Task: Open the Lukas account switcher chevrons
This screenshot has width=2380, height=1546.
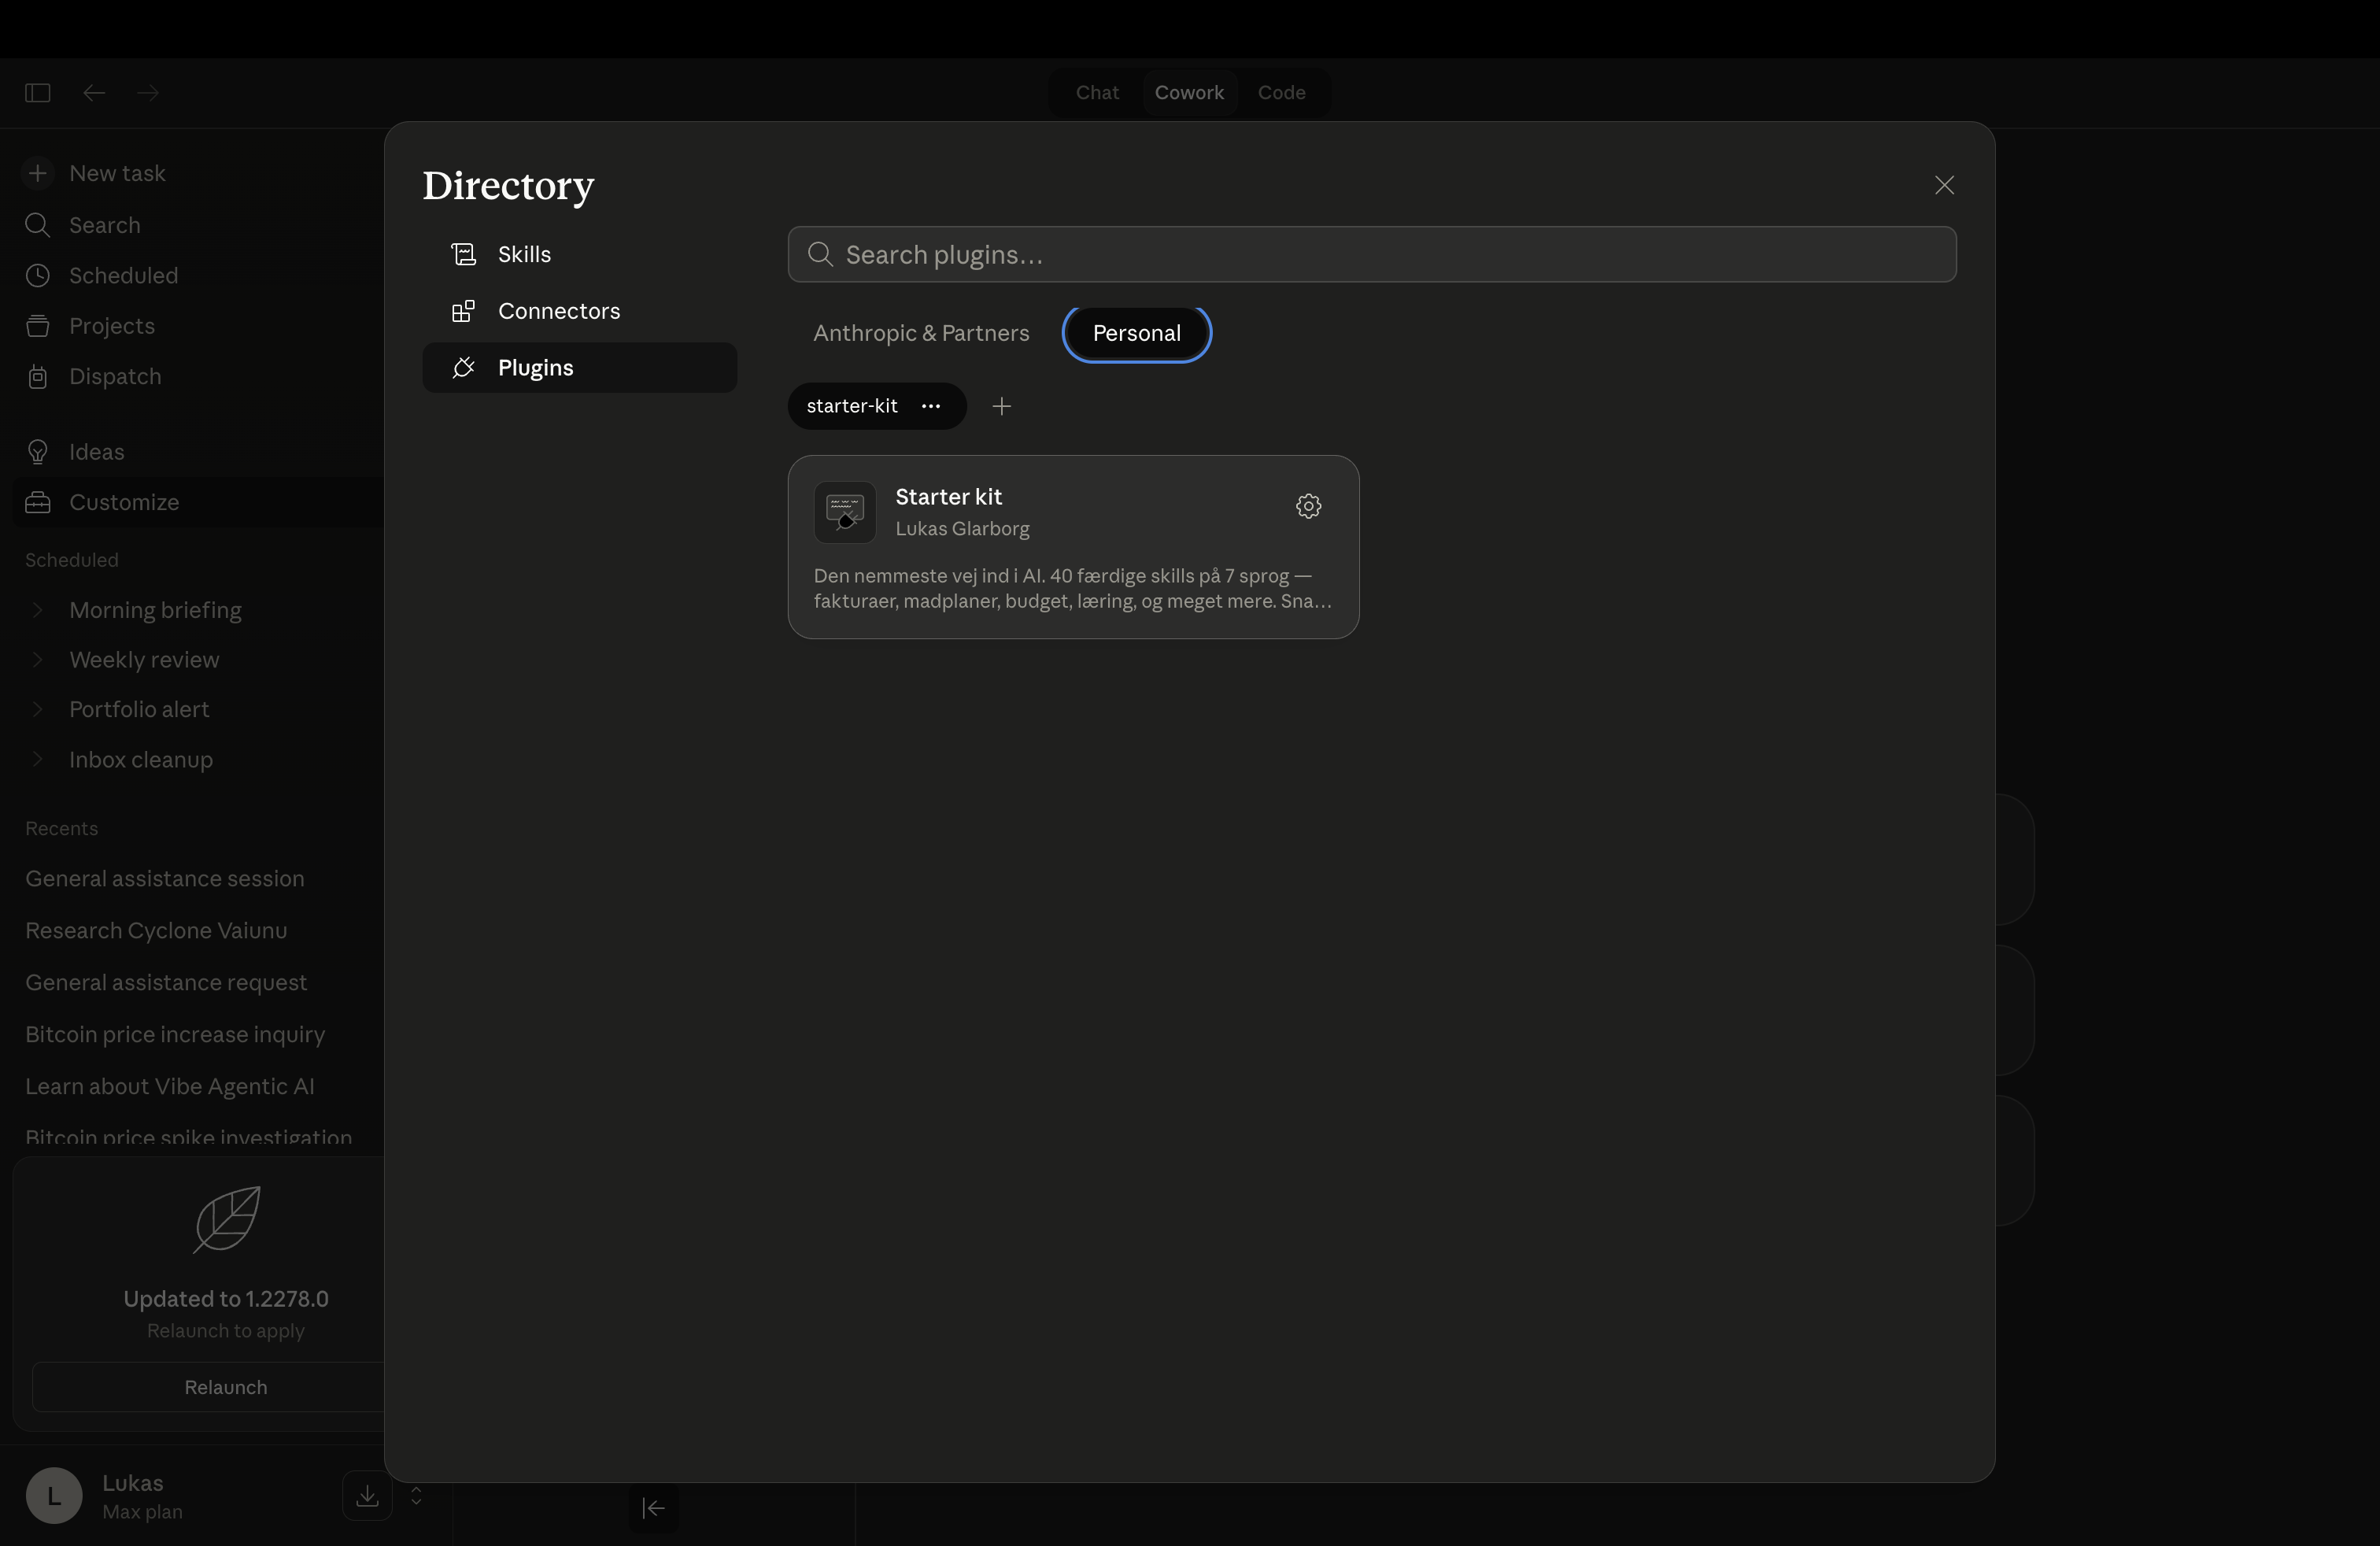Action: (x=416, y=1495)
